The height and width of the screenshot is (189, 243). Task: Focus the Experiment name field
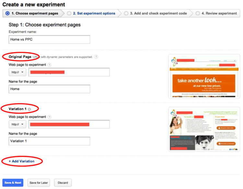tap(49, 39)
